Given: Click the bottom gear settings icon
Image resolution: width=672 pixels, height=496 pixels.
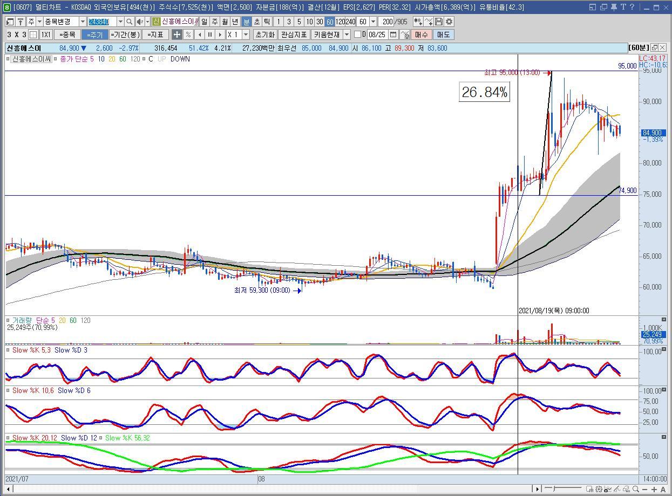Looking at the screenshot, I should [599, 489].
